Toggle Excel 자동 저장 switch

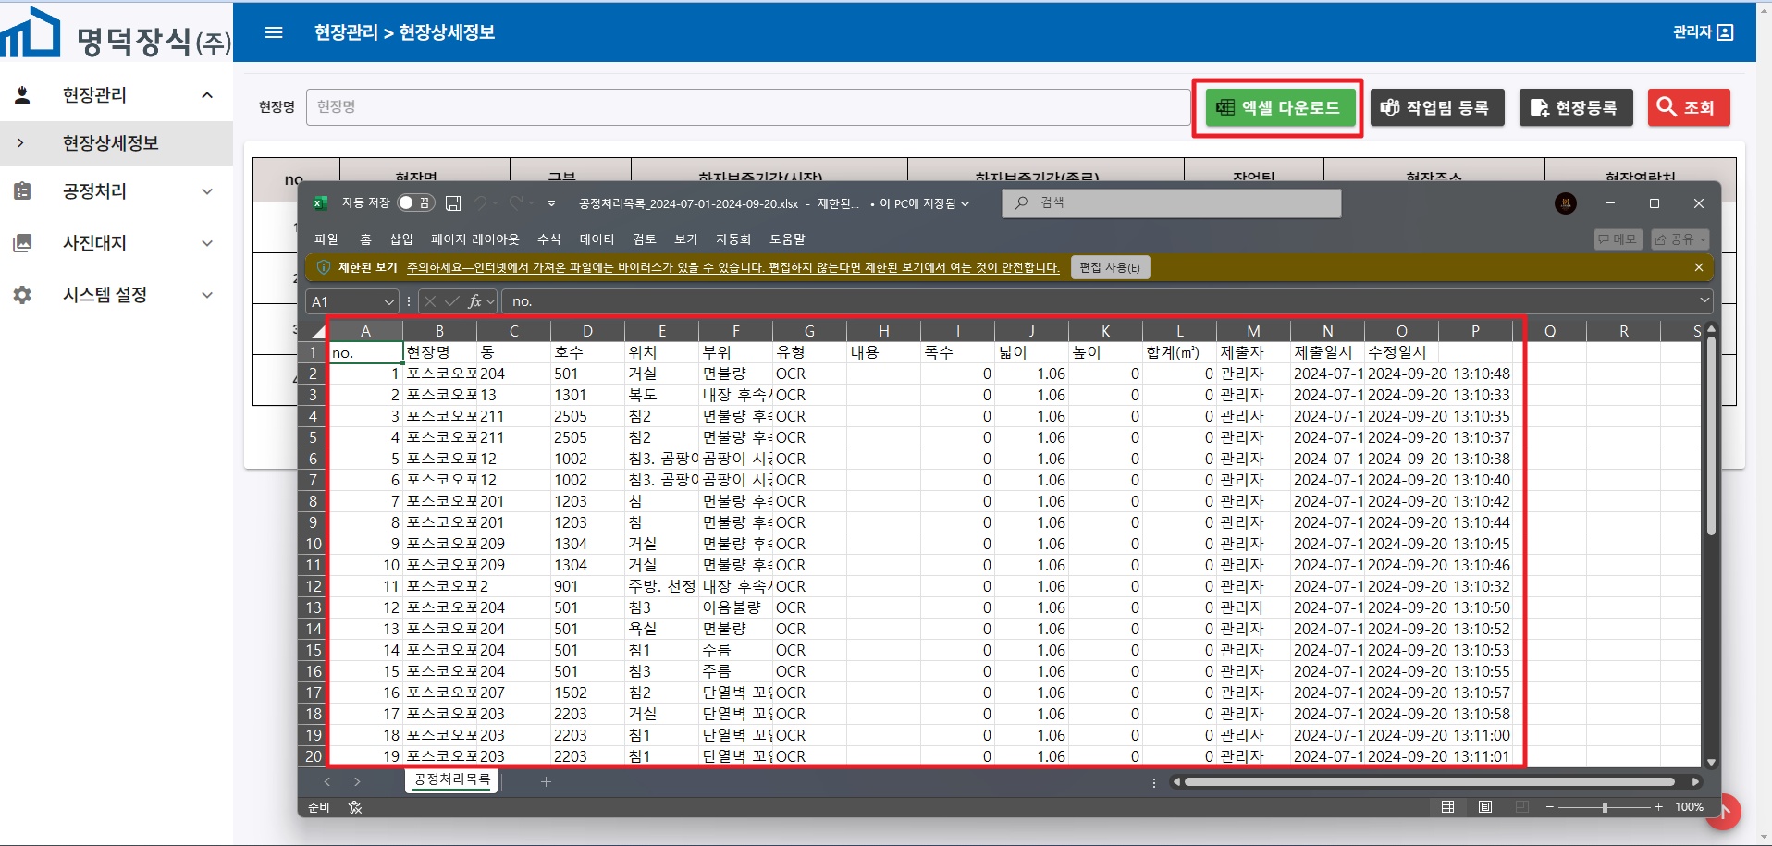416,202
